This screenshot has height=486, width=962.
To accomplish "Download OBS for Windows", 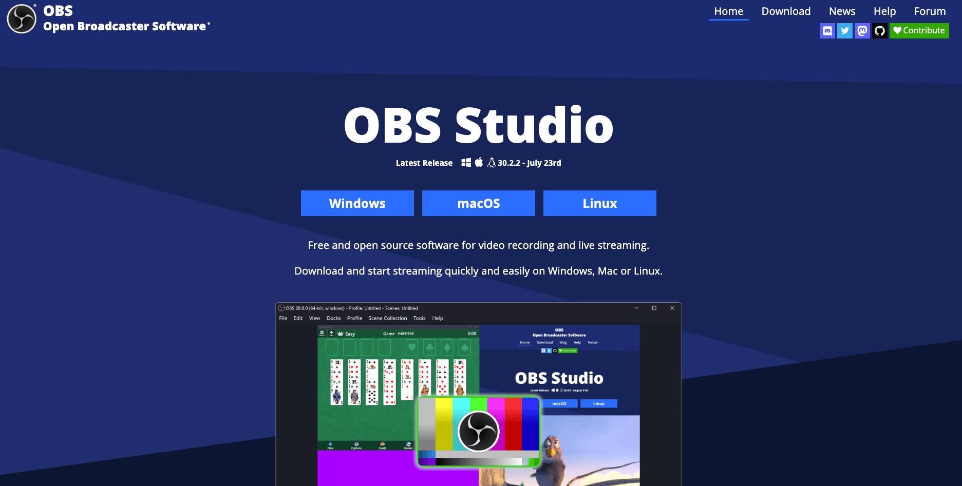I will click(357, 203).
